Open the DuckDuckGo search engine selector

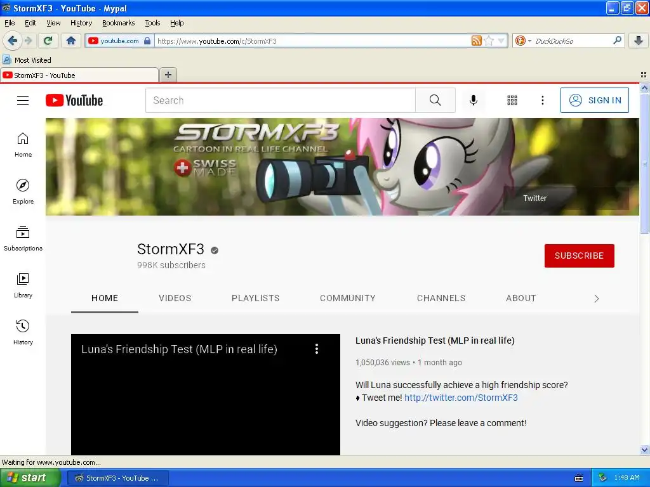tap(523, 41)
